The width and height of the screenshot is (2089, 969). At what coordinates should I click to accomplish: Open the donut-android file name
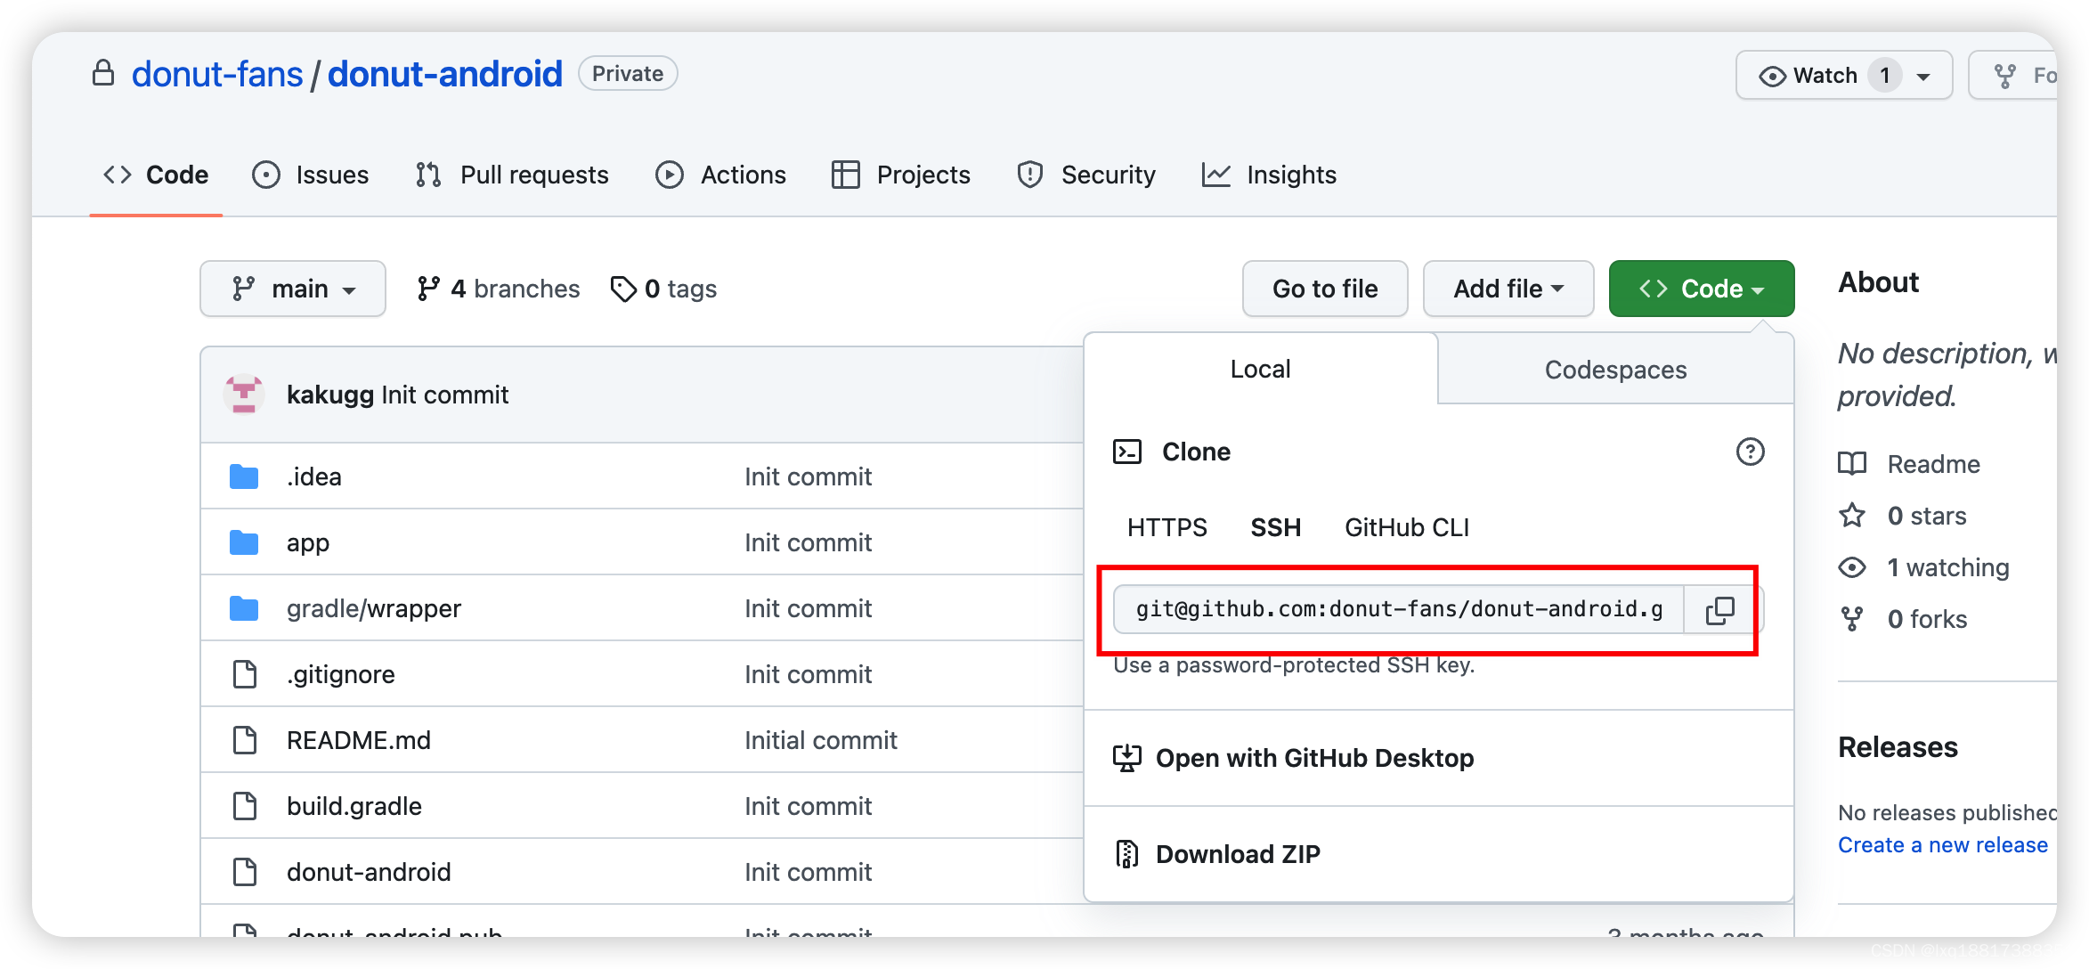click(x=369, y=873)
